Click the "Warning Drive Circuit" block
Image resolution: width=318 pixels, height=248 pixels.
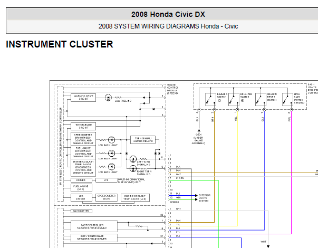[x=83, y=98]
